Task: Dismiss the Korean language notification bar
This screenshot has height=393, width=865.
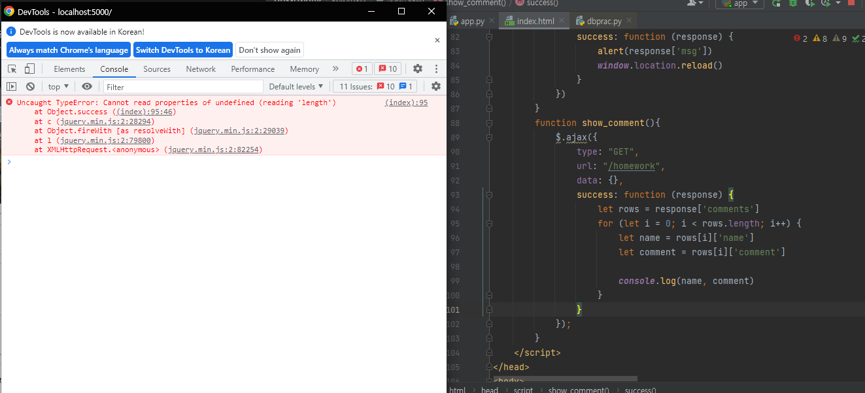Action: pos(437,40)
